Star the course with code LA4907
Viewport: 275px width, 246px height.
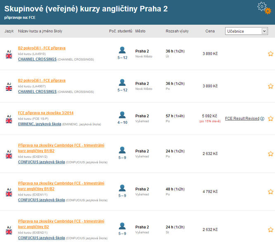(x=270, y=86)
